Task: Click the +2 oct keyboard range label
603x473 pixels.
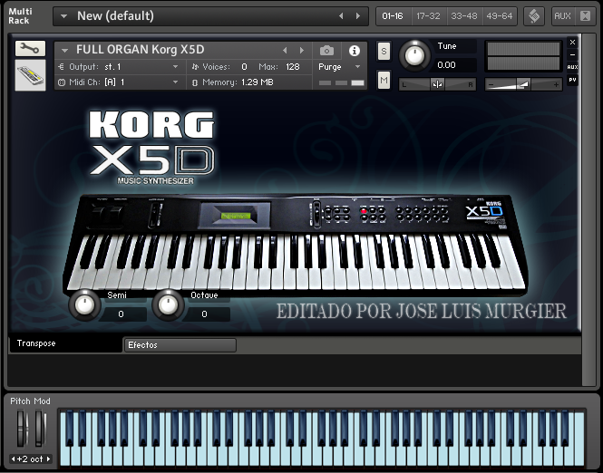Action: (31, 459)
